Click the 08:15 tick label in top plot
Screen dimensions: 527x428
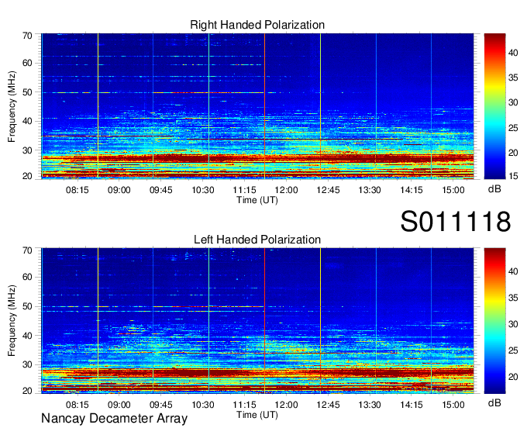point(77,190)
